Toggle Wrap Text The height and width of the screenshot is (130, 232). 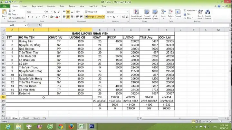91,12
